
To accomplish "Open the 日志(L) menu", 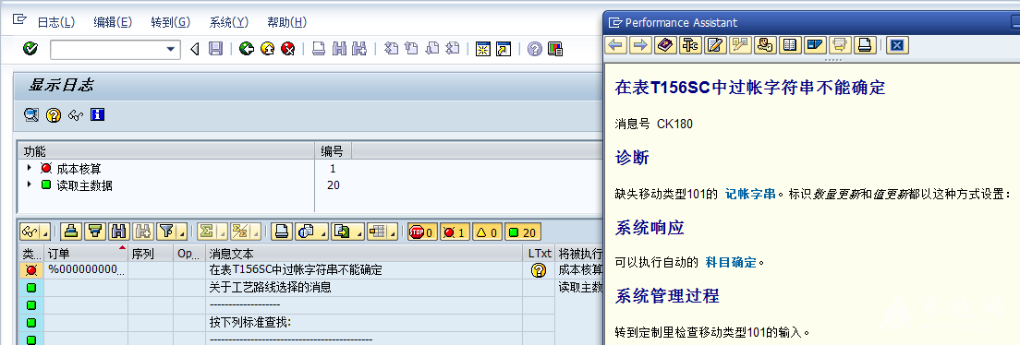I will 56,22.
